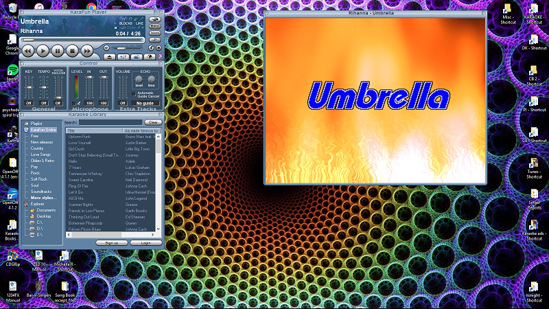This screenshot has width=549, height=309.
Task: Toggle the Vocal Reducer Off button
Action: click(58, 103)
